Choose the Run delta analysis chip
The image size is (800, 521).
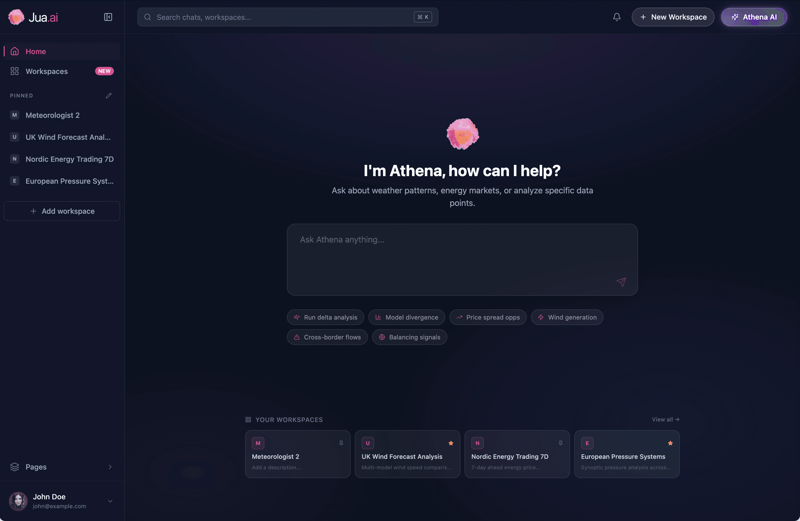coord(325,317)
